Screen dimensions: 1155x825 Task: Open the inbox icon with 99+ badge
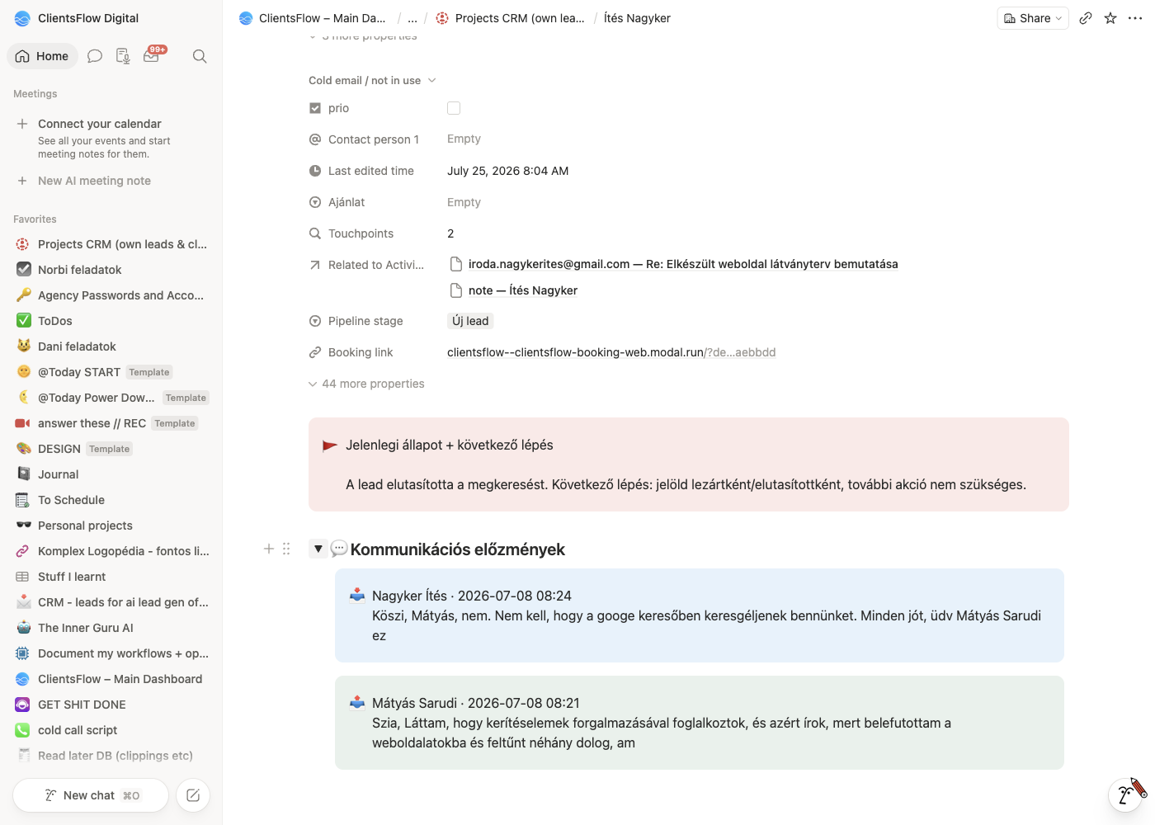152,55
